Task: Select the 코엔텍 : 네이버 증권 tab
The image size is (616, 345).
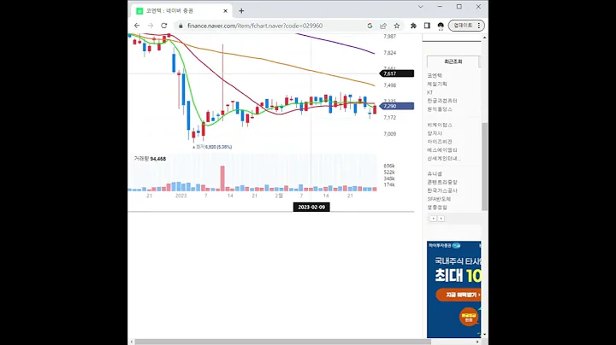Action: (181, 11)
